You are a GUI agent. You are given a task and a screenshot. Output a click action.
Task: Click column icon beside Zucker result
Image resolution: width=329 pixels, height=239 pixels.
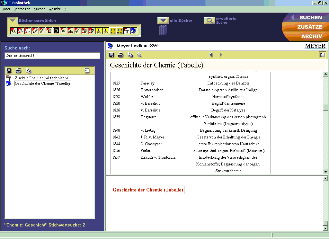(x=9, y=78)
